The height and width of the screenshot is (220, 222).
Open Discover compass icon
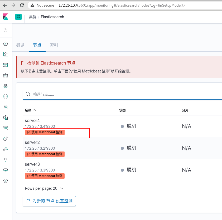[6, 44]
